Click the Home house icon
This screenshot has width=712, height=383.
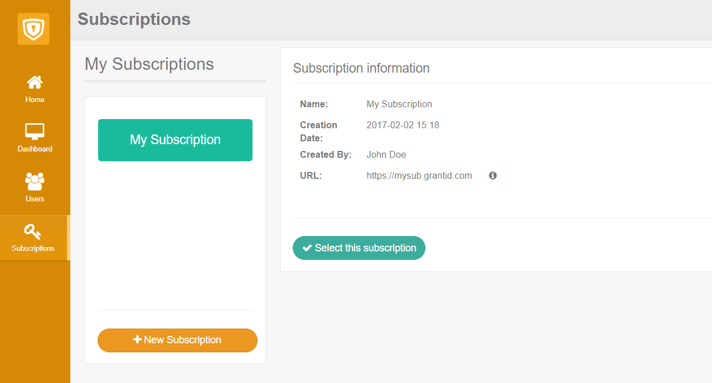[35, 83]
